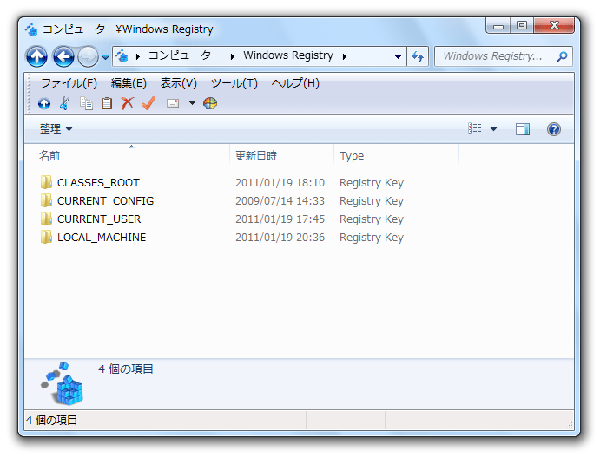Expand the arrow before コンピューター in the address bar
600x457 pixels.
(x=138, y=57)
